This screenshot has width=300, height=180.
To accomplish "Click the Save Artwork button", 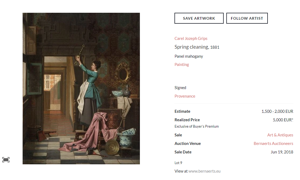I will tap(199, 18).
